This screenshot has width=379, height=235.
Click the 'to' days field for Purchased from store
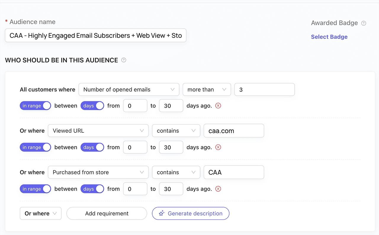click(x=171, y=189)
